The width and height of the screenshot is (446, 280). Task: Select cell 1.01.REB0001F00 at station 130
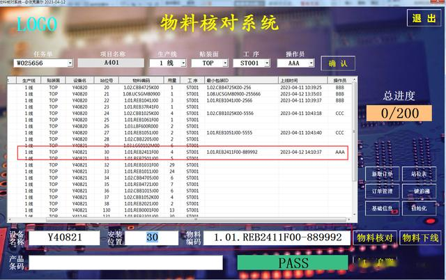point(141,210)
